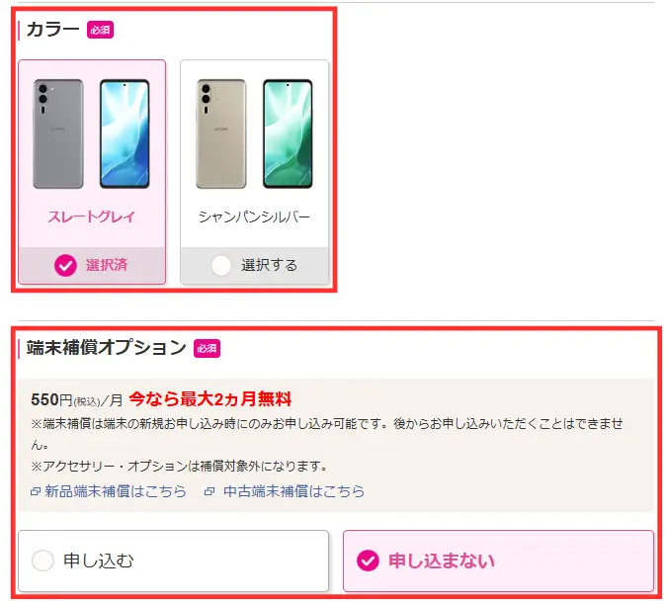Image resolution: width=667 pixels, height=604 pixels.
Task: Click the 選択済 label under スレートグレイ
Action: pos(107,265)
